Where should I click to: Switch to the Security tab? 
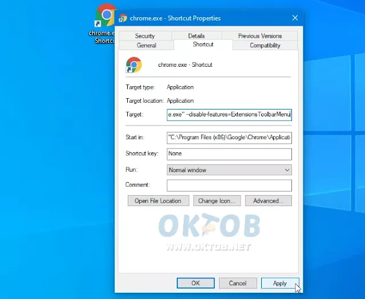(x=145, y=36)
